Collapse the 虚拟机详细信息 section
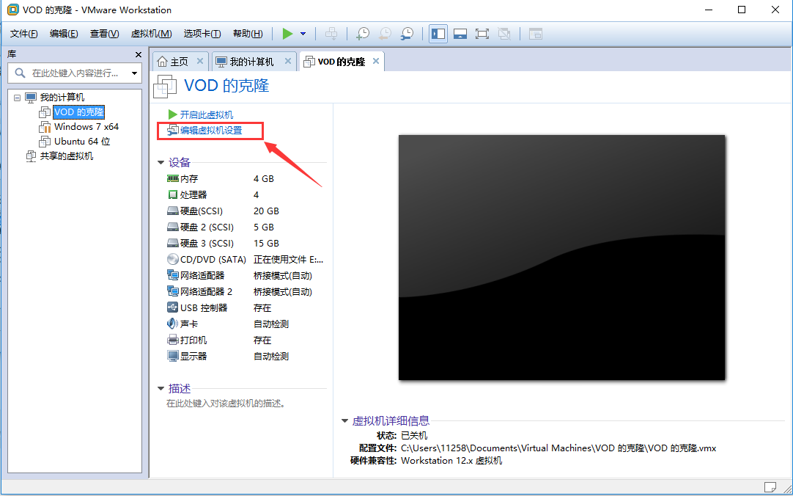Screen dimensions: 793x496 pyautogui.click(x=345, y=420)
